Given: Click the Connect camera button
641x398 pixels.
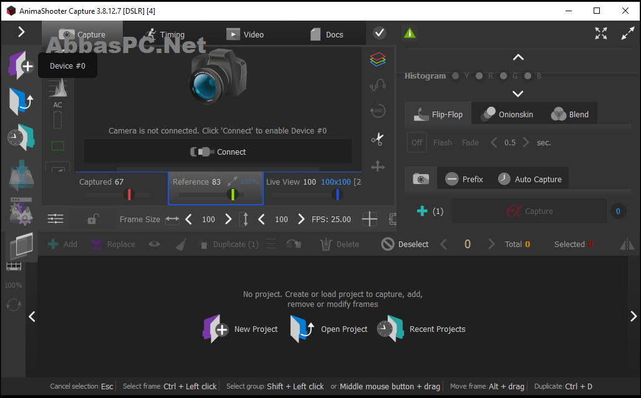Looking at the screenshot, I should pos(218,152).
